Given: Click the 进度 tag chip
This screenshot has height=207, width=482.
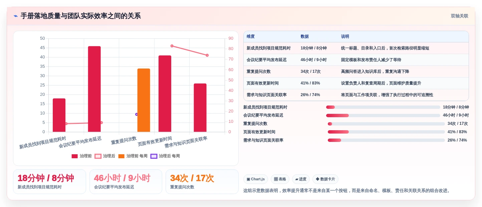Looking at the screenshot, I should tap(301, 179).
